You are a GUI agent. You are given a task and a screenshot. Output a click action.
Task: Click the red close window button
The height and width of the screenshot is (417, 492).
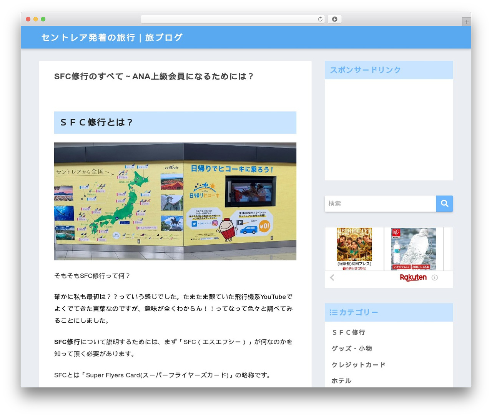pyautogui.click(x=28, y=19)
